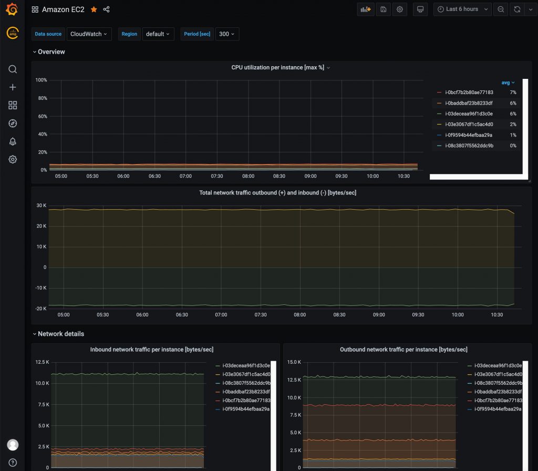
Task: Open the CPU utilization panel title menu
Action: coord(281,68)
